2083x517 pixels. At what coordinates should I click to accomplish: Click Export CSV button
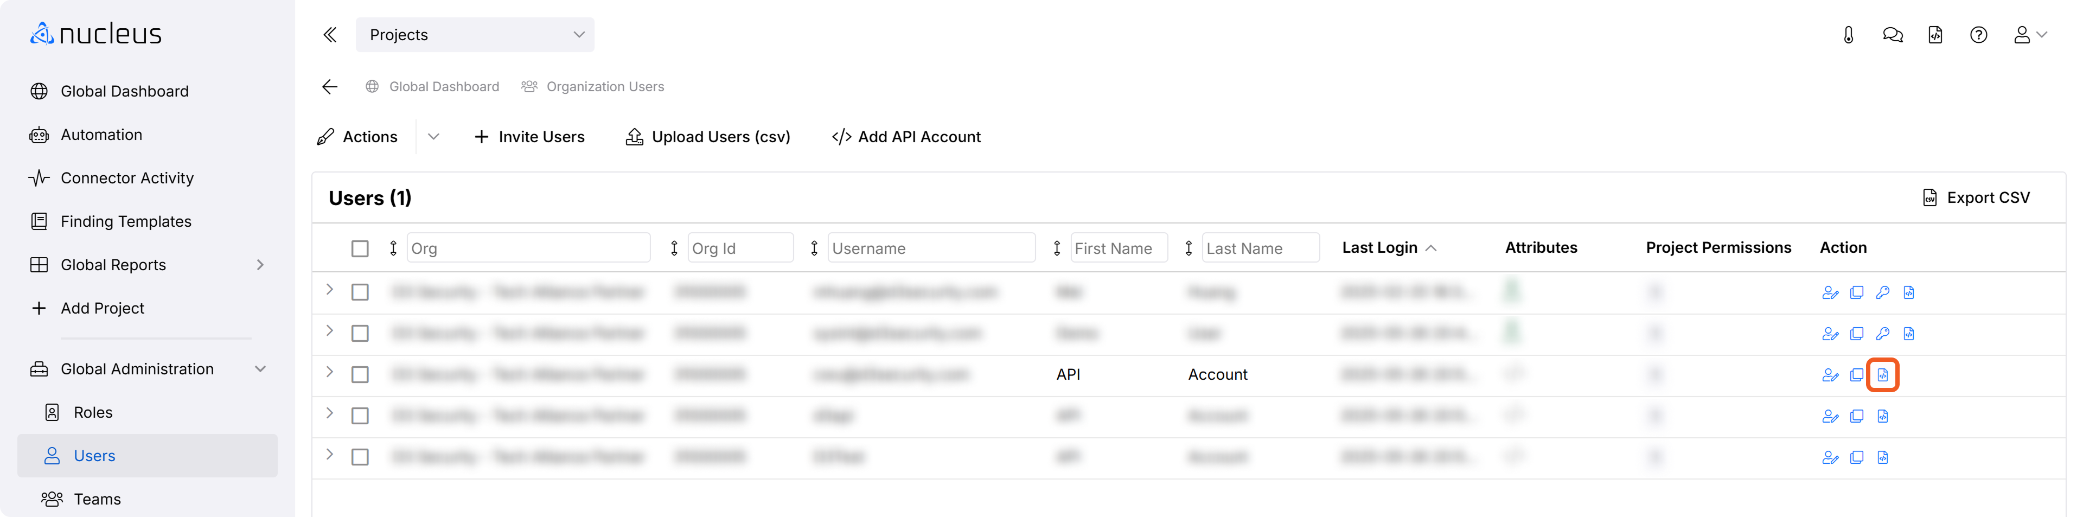[x=1976, y=197]
